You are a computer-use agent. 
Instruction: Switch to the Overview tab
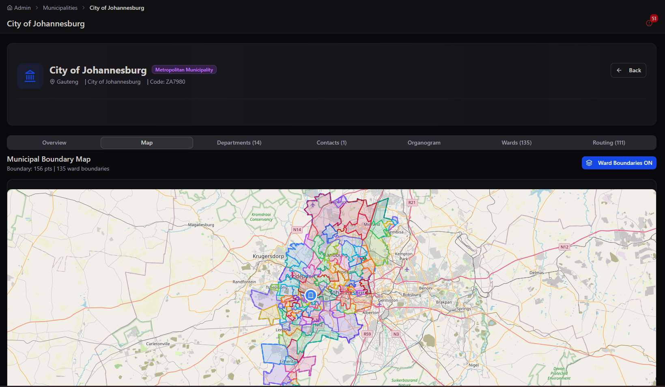[x=54, y=143]
